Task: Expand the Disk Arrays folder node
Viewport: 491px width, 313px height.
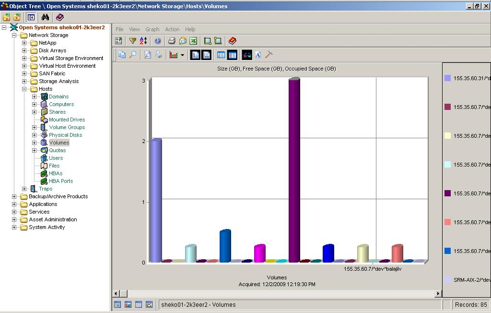Action: pyautogui.click(x=24, y=50)
